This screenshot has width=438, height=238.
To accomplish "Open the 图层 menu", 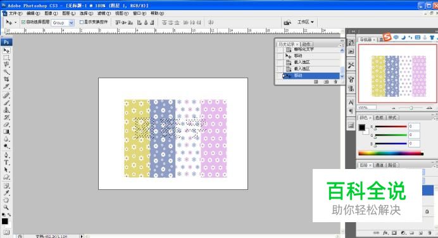I will pos(68,13).
